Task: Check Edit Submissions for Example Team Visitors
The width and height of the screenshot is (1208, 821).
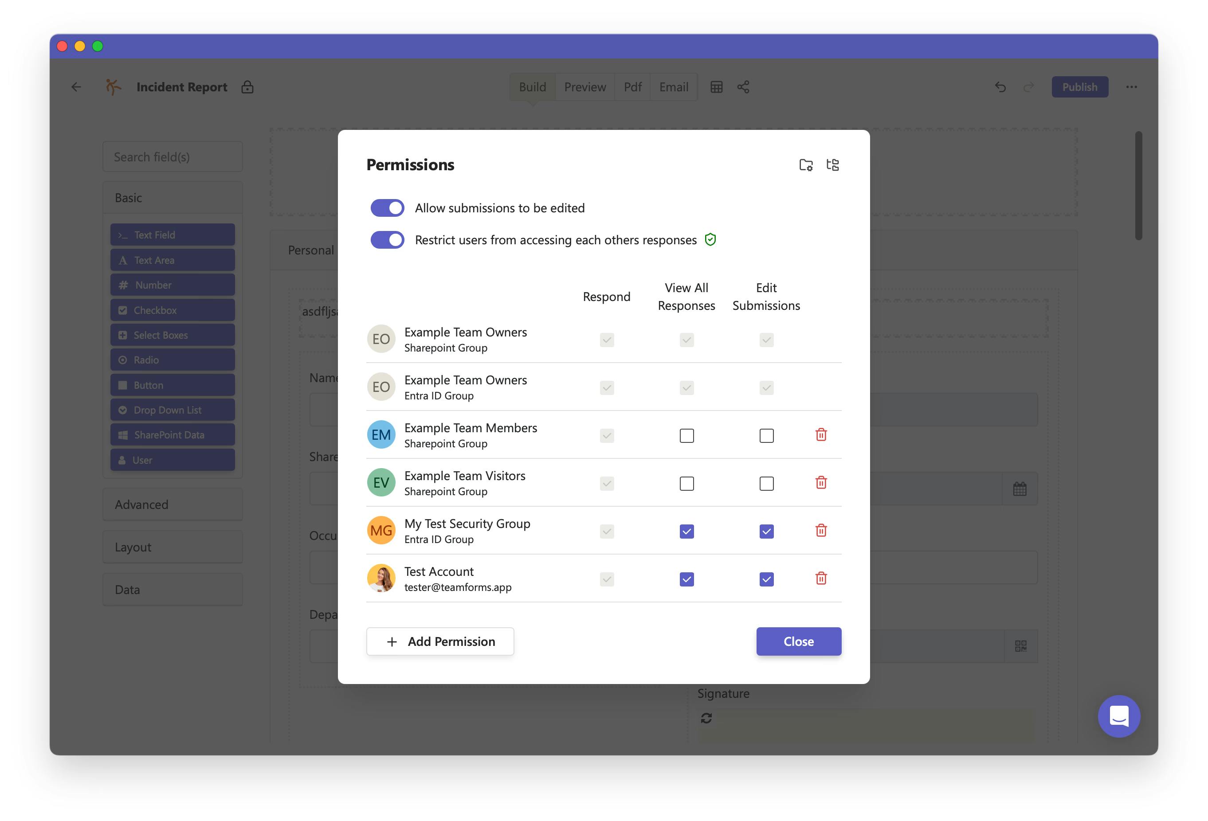Action: 766,483
